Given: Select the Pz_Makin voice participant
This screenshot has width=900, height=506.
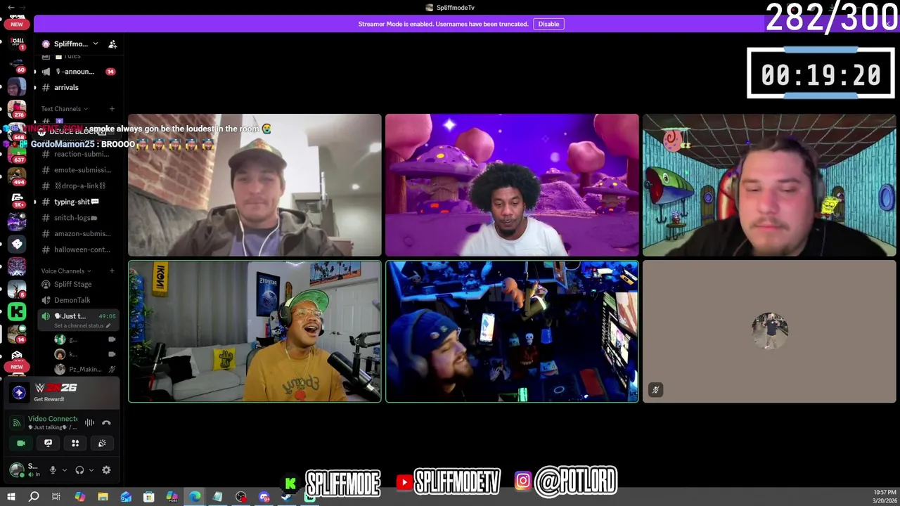Looking at the screenshot, I should [x=83, y=370].
